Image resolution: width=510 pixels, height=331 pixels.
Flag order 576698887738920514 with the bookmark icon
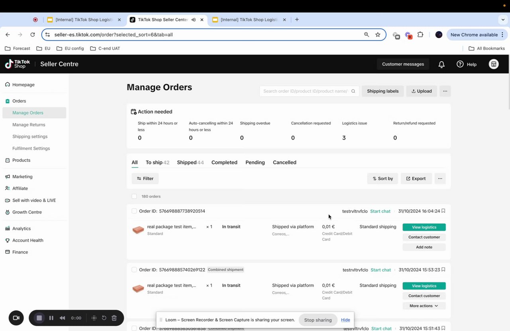[x=443, y=211]
